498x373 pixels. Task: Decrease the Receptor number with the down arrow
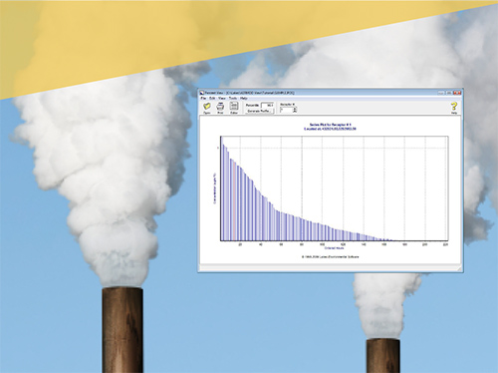(295, 111)
